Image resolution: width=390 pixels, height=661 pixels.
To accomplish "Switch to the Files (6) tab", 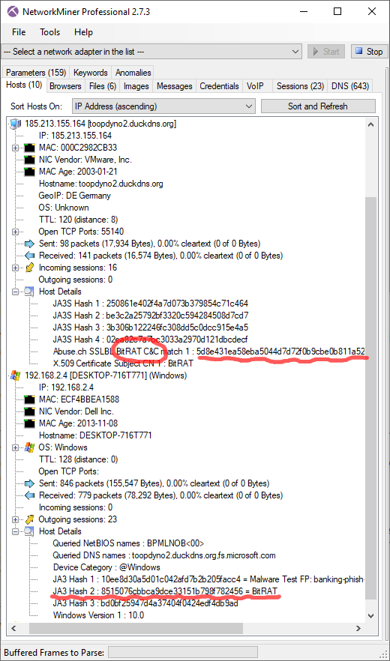I will [103, 86].
